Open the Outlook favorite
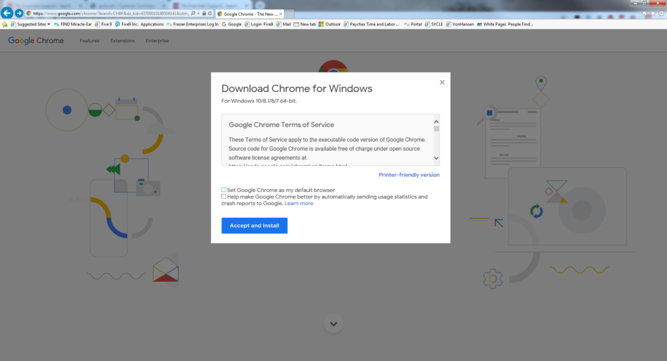The width and height of the screenshot is (667, 361). pos(330,24)
